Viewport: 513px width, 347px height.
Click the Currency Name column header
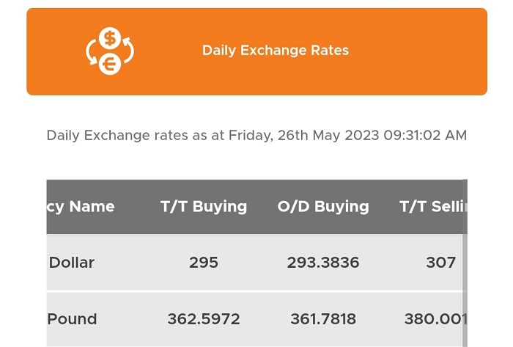point(81,207)
